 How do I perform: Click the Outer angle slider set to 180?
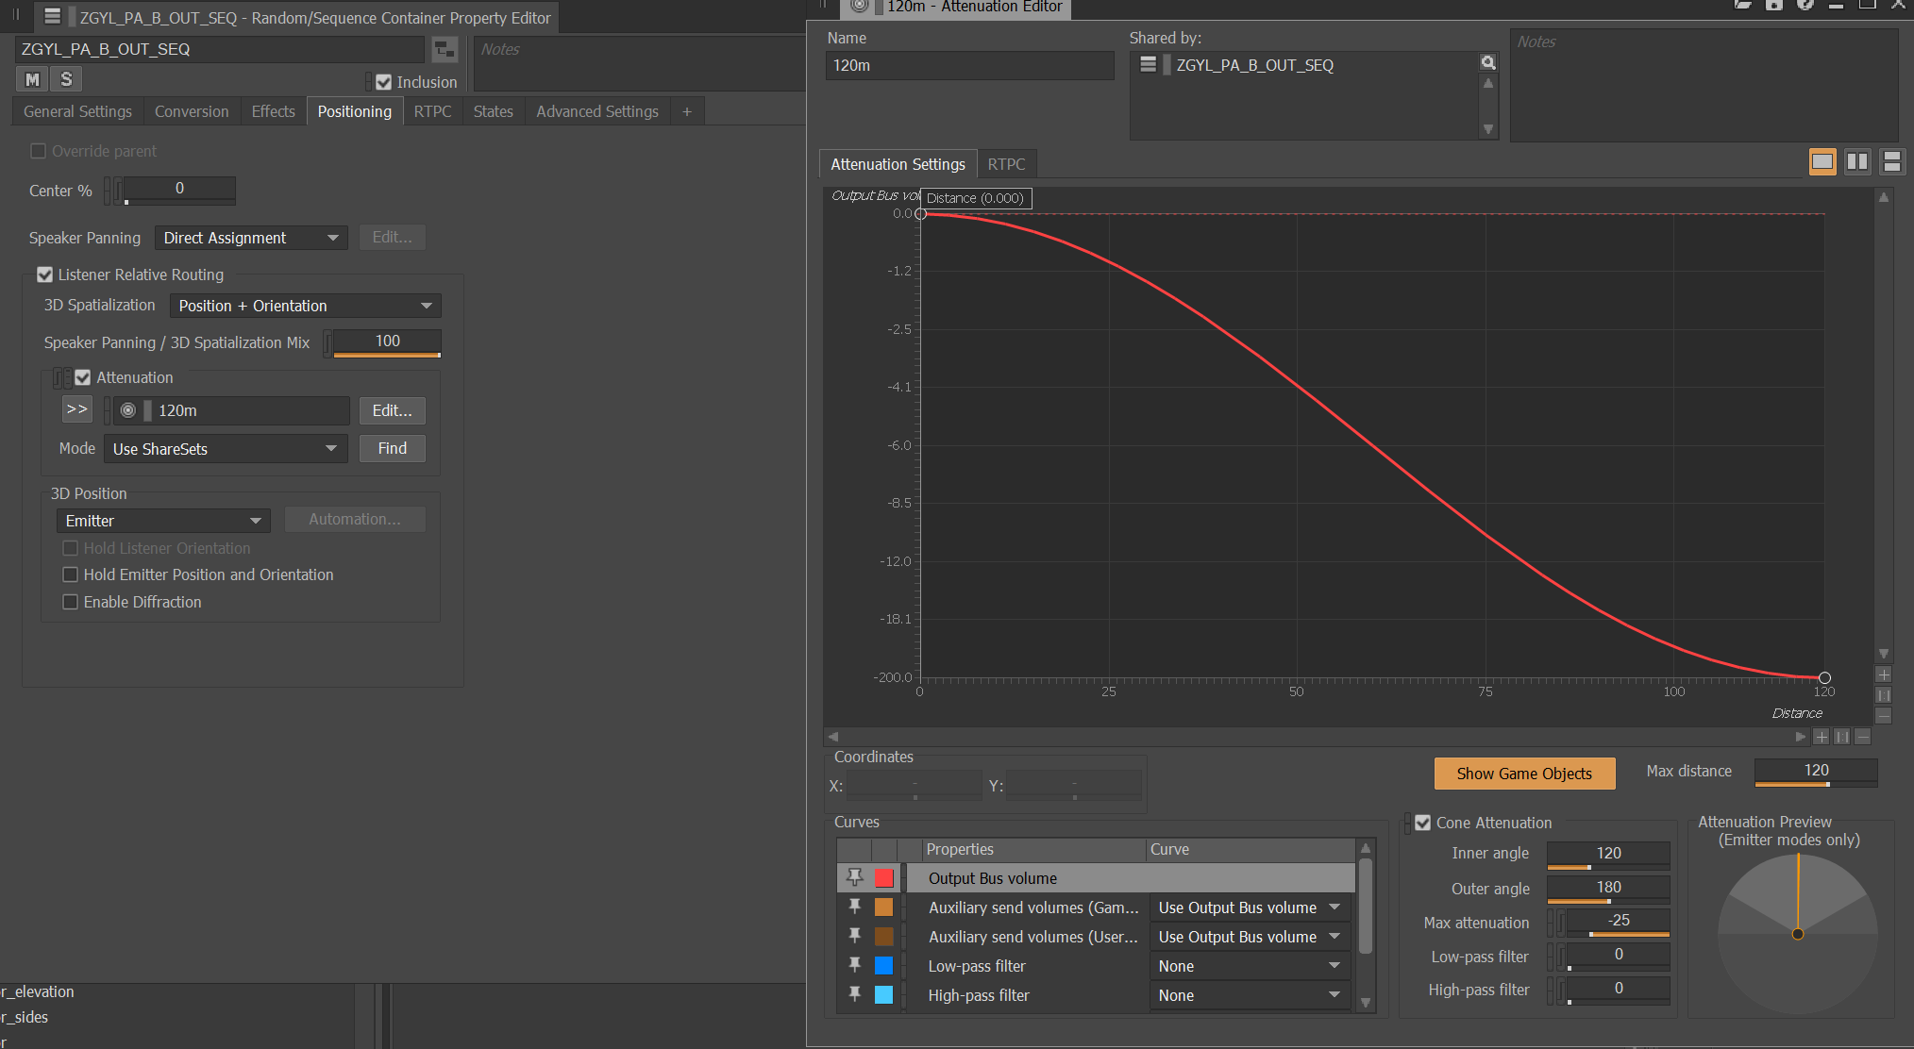(x=1608, y=889)
